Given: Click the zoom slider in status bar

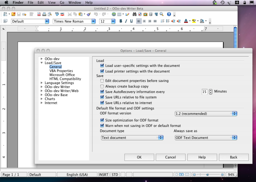Looking at the screenshot, I should [x=208, y=175].
